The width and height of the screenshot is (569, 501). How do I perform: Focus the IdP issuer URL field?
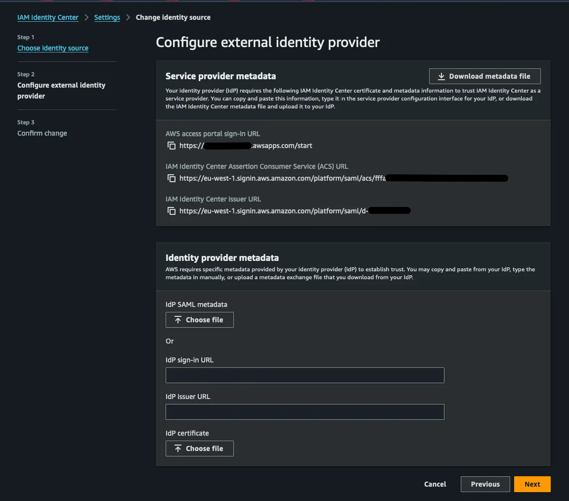coord(305,411)
